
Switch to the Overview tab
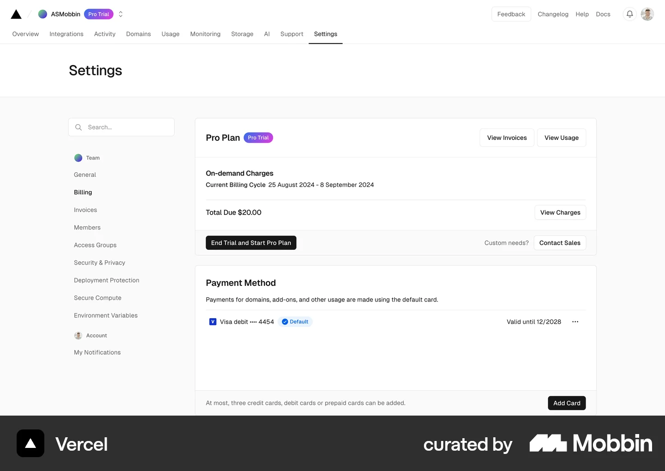coord(25,34)
